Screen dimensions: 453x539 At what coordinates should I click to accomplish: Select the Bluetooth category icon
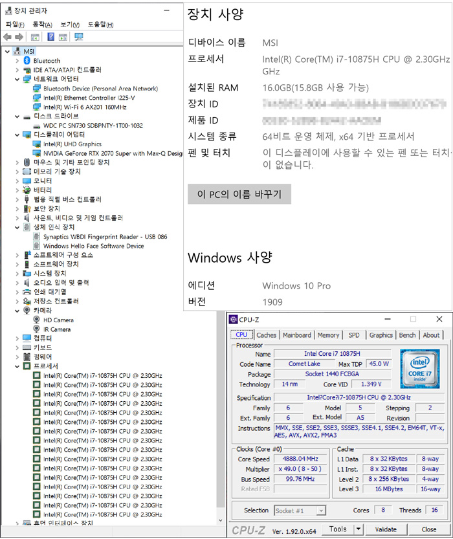click(27, 61)
